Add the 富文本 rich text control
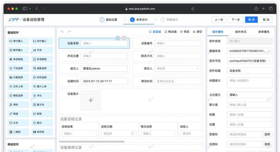280x152 pixels. coord(42,104)
